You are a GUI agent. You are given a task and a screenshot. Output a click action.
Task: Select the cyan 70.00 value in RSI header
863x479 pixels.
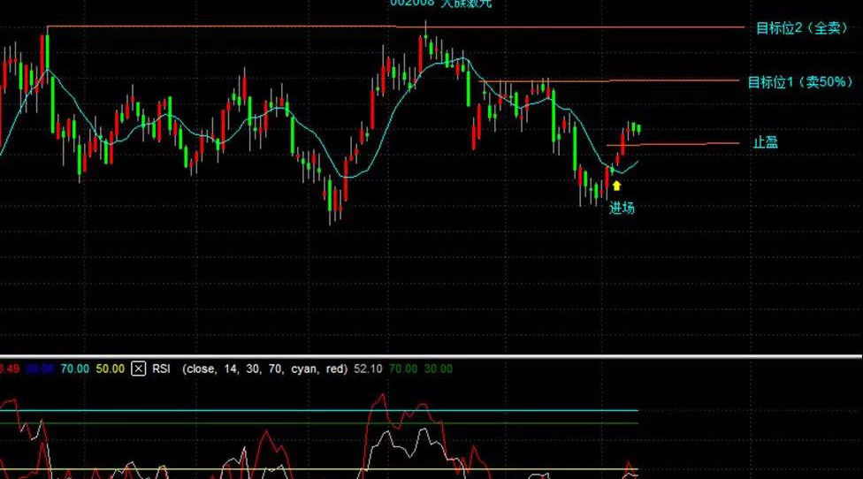point(76,369)
